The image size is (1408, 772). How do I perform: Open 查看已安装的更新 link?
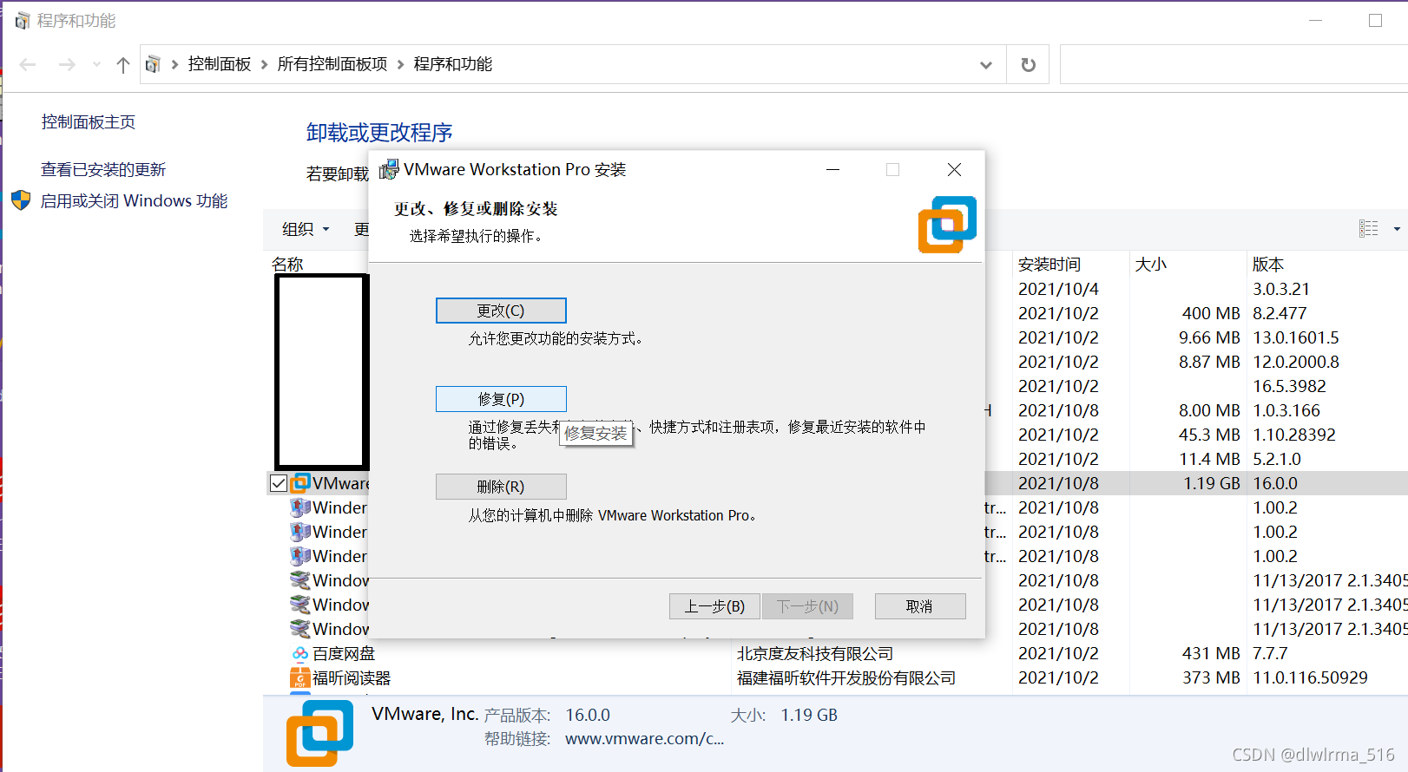point(103,170)
